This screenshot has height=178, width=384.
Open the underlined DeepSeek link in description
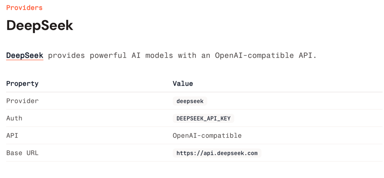click(x=25, y=56)
